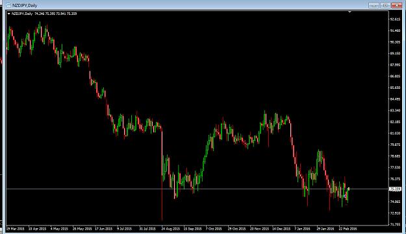
Task: Click the 10 Apr 2015 date label
Action: [37, 229]
